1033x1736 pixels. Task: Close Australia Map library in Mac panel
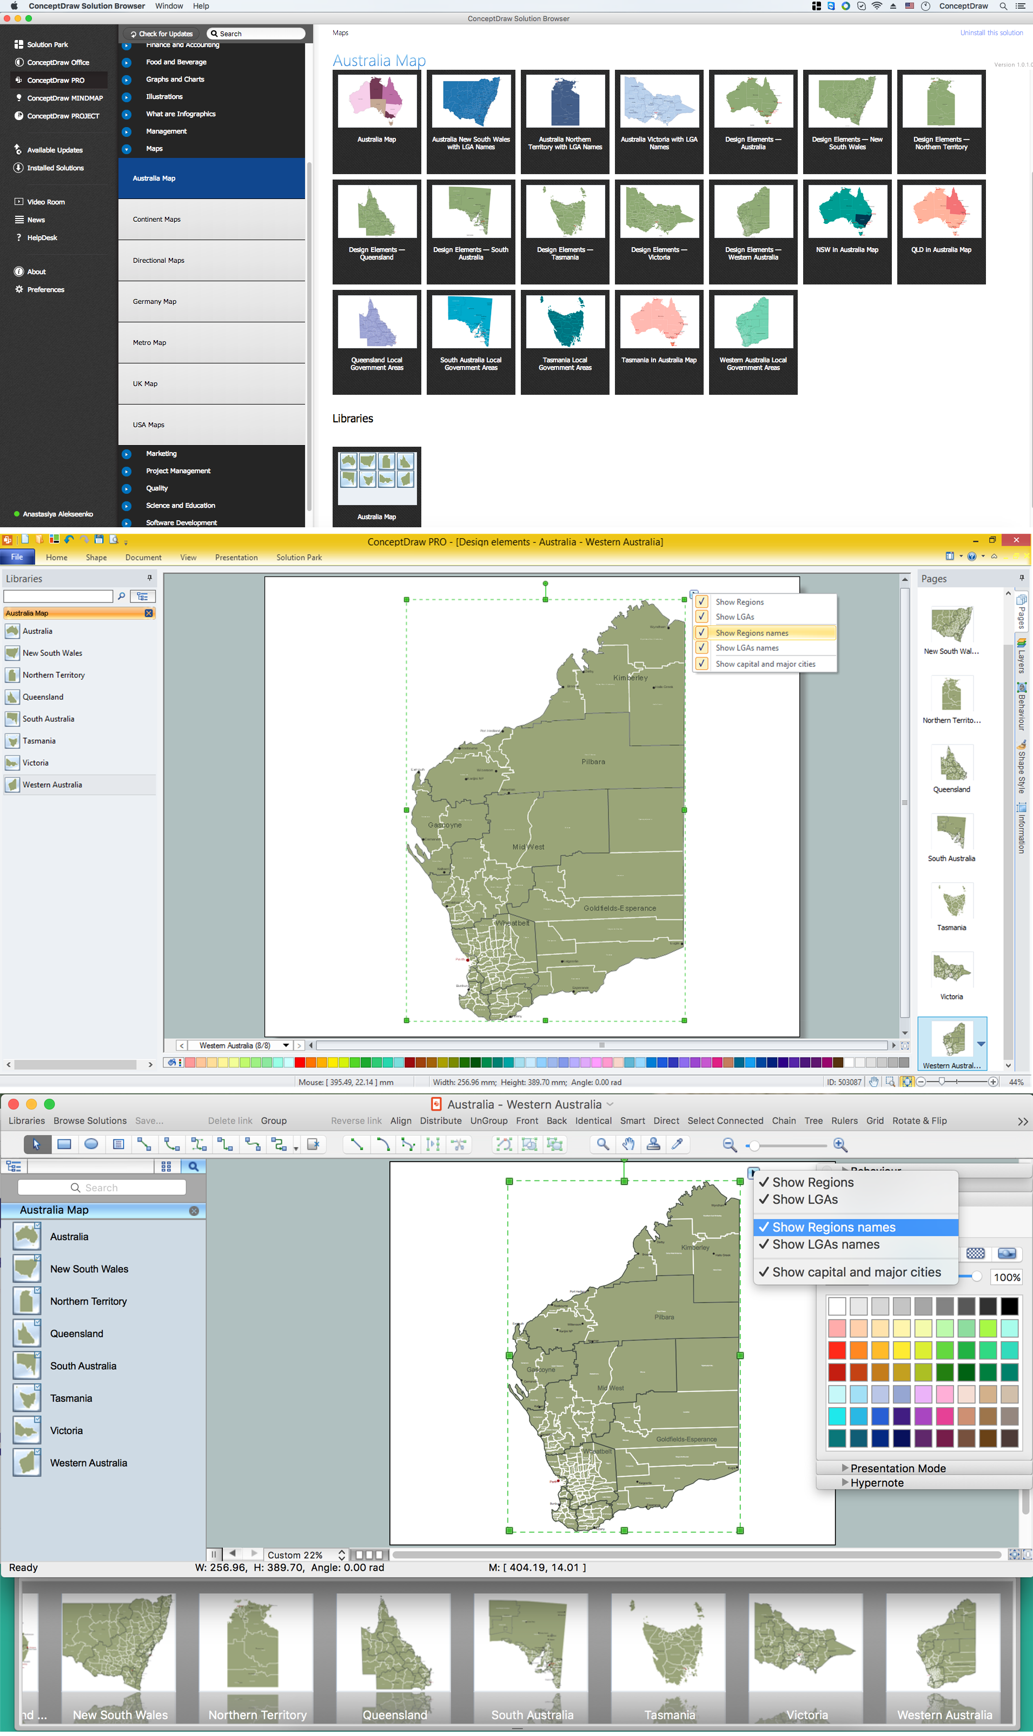click(194, 1211)
